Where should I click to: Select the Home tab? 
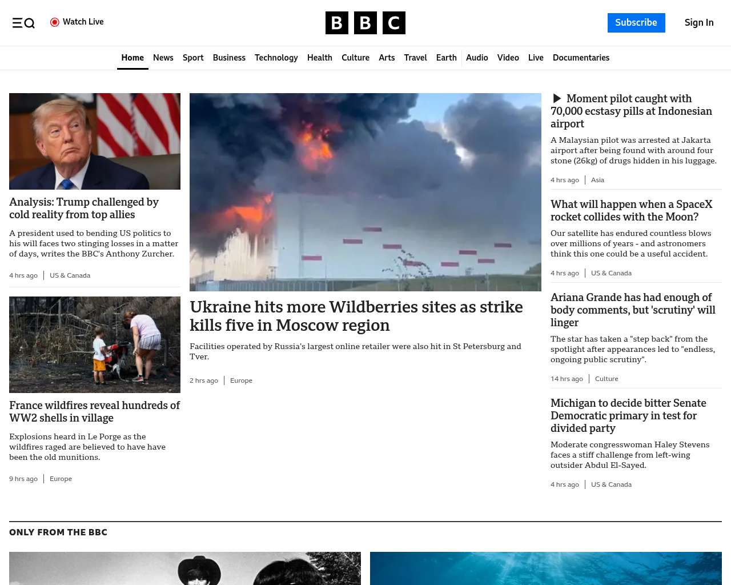tap(132, 58)
